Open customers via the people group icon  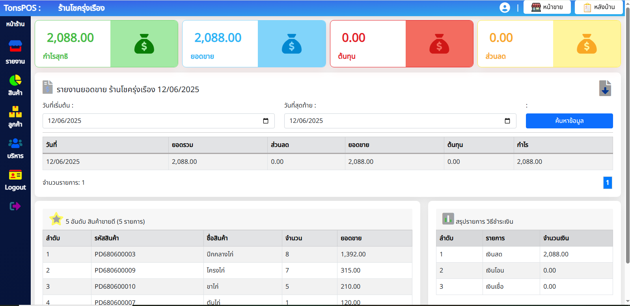(x=15, y=143)
